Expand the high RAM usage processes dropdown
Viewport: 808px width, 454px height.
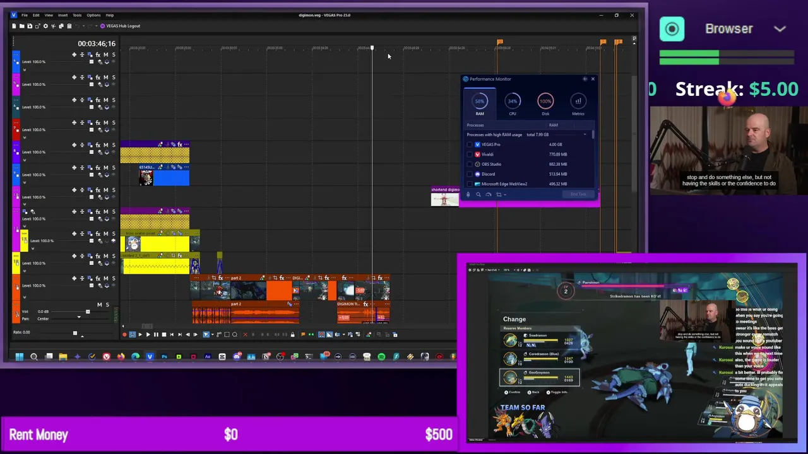click(x=585, y=134)
